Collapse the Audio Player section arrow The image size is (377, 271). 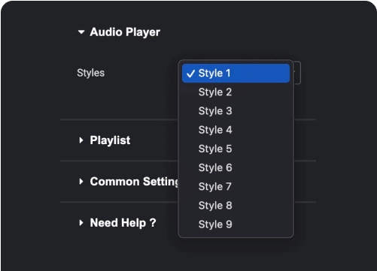coord(81,32)
